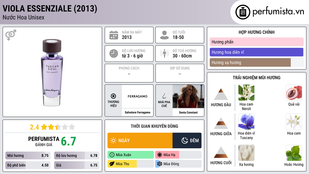Screen dimensions: 309x174
Task: Click the Hương đầu pyramid icon
Action: tap(221, 94)
